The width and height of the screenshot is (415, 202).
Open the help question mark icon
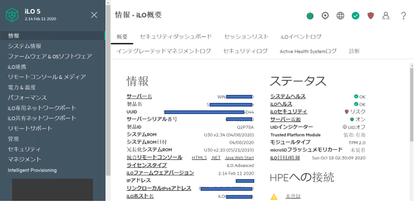[403, 16]
